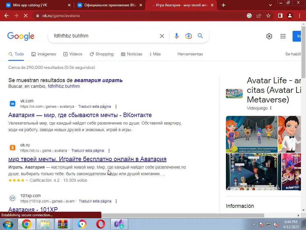306x230 pixels.
Task: Translate the vk.com result page
Action: [x=94, y=107]
